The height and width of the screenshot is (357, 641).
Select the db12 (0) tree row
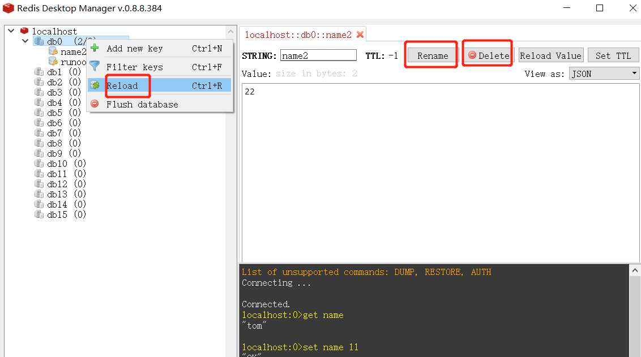tap(66, 184)
